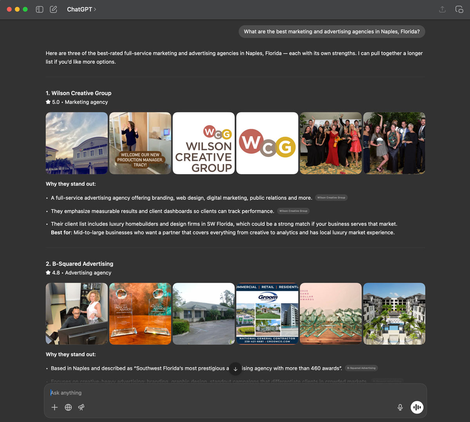Open picture-in-picture companion window
The width and height of the screenshot is (470, 422).
tap(459, 9)
